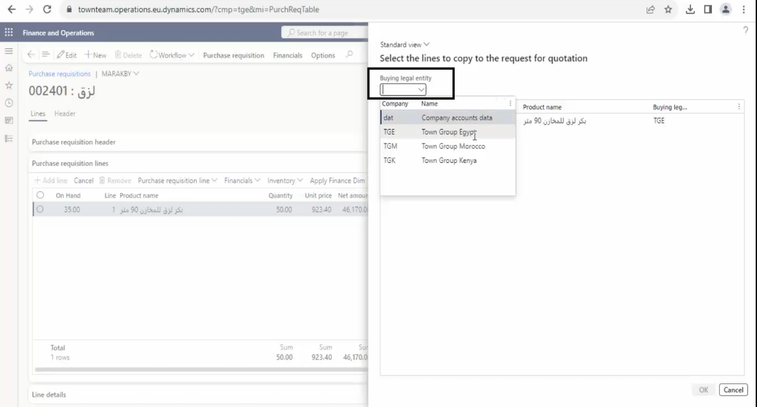Expand the Standard view selector
Viewport: 757px width, 407px height.
(405, 44)
